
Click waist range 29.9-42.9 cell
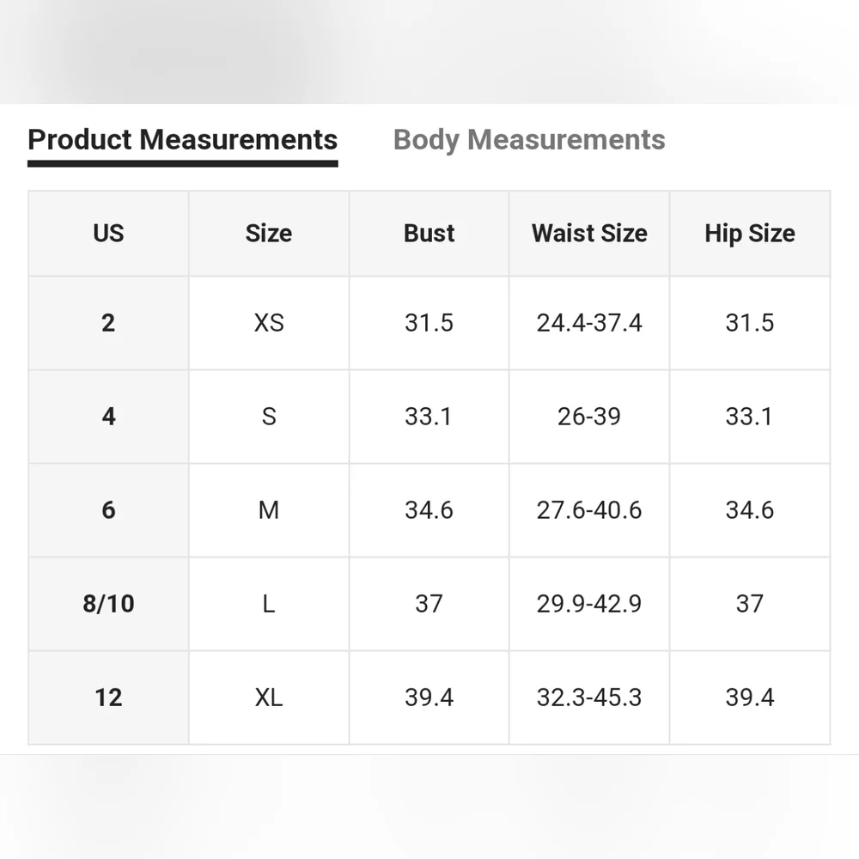coord(589,604)
